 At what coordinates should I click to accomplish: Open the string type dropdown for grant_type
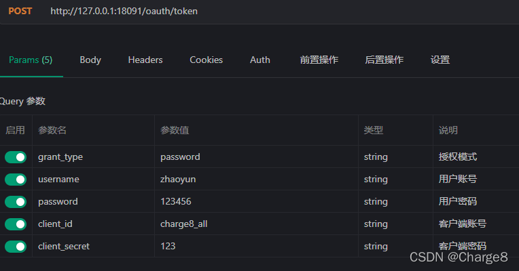pyautogui.click(x=395, y=157)
